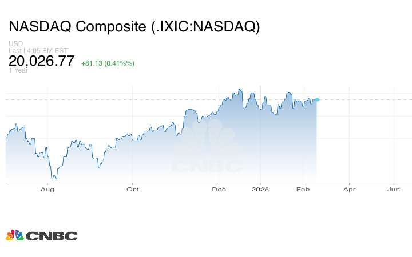Click the 20,026.77 last price value
412x257 pixels.
point(42,61)
